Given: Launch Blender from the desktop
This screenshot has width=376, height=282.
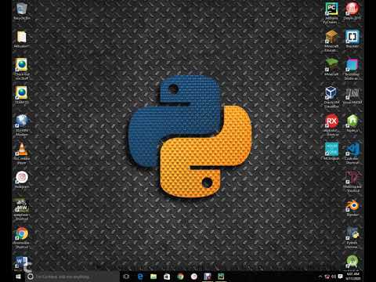Looking at the screenshot, I should point(352,208).
